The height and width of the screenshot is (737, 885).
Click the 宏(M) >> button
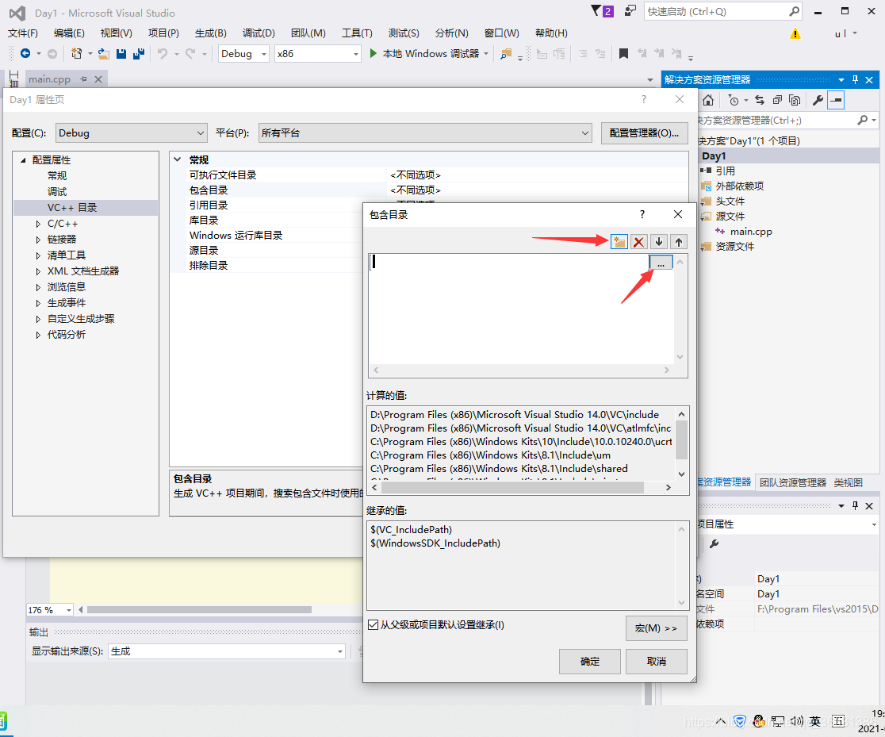(x=657, y=628)
